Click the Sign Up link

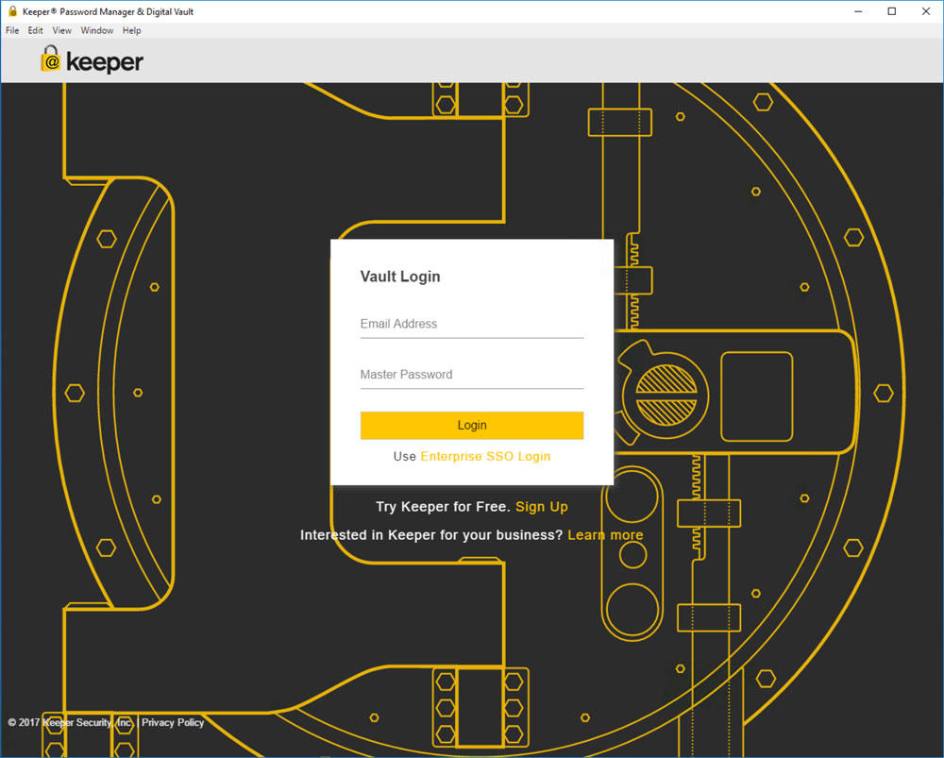pyautogui.click(x=541, y=507)
